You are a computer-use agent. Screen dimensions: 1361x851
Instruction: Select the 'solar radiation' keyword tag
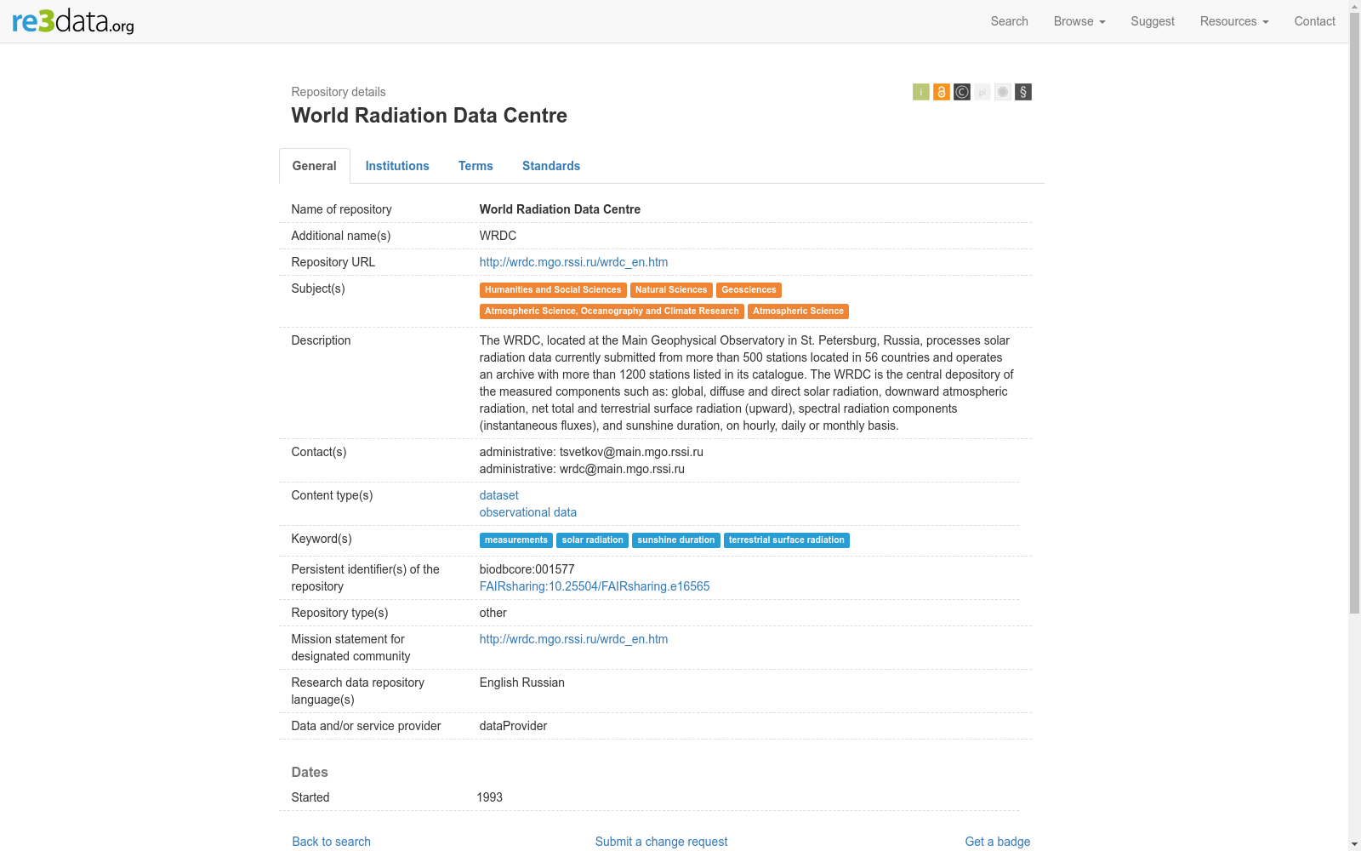click(x=592, y=540)
